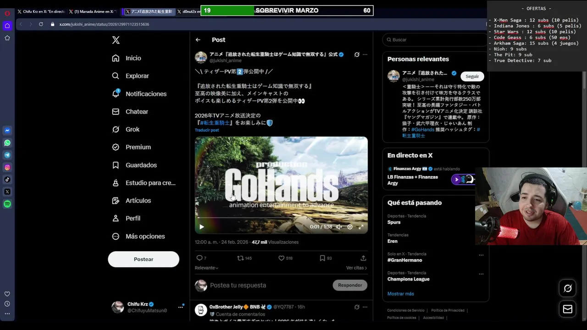The height and width of the screenshot is (330, 587).
Task: Reload the browser page
Action: pyautogui.click(x=41, y=24)
